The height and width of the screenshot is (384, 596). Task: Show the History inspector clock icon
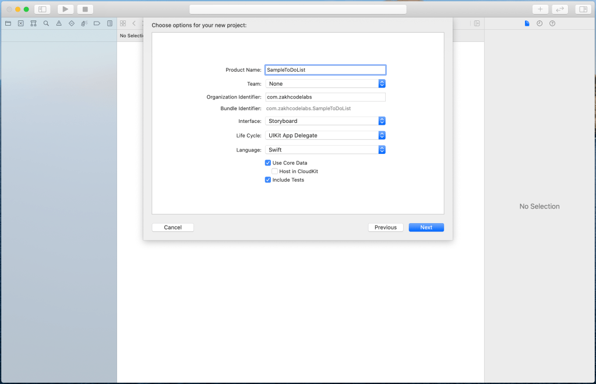coord(539,23)
